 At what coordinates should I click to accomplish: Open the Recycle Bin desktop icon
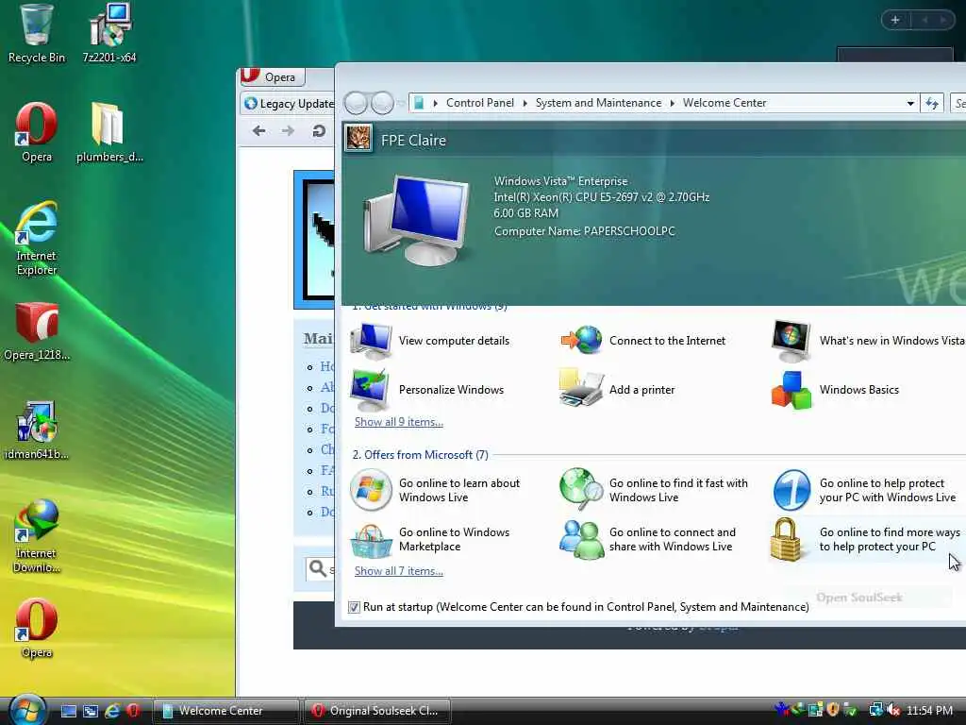36,34
